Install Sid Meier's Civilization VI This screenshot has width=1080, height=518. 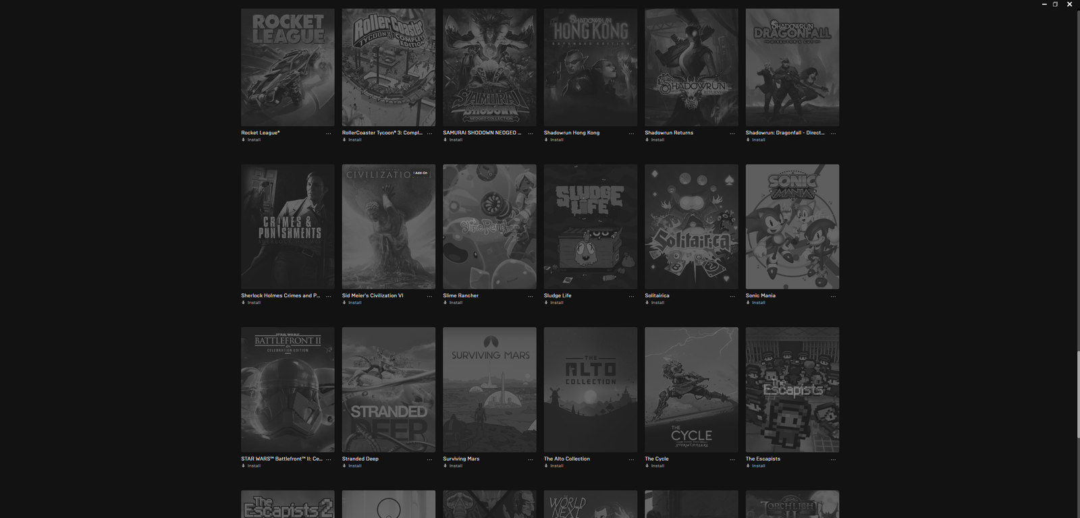tap(352, 302)
